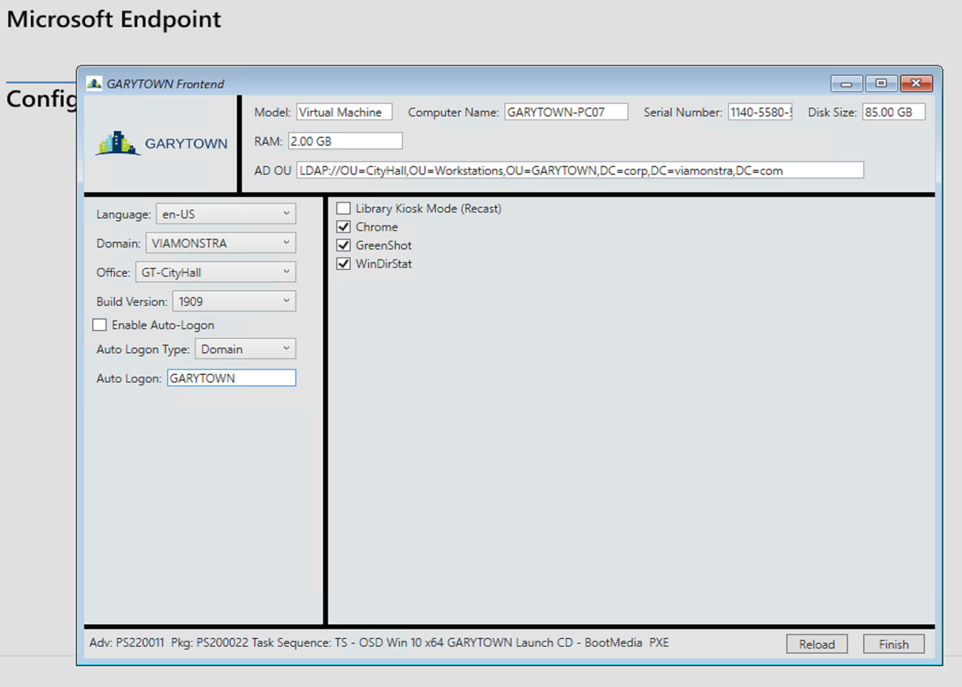962x687 pixels.
Task: Open the Office dropdown showing GT-CityHall
Action: tap(216, 273)
